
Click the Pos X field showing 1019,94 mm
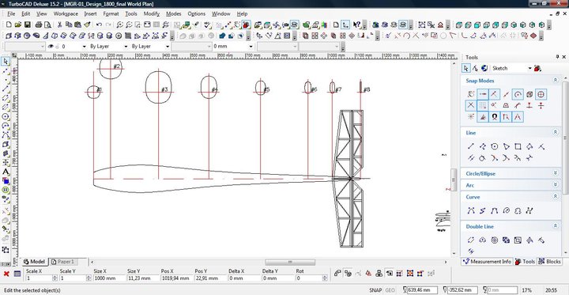[x=175, y=278]
